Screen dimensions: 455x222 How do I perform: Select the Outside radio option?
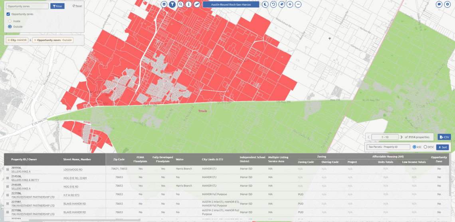click(x=10, y=27)
